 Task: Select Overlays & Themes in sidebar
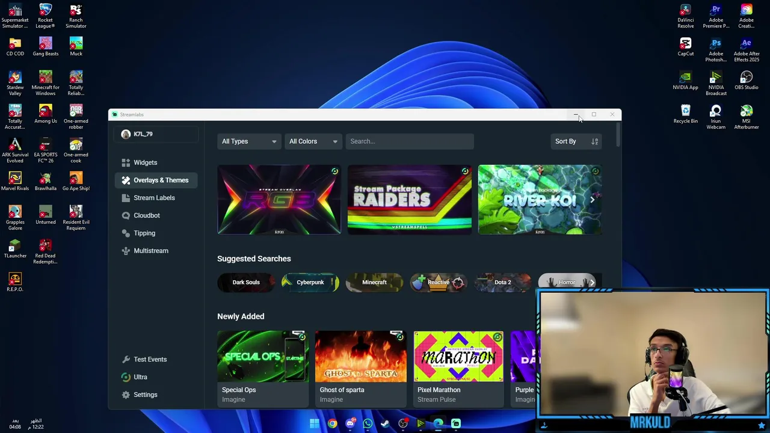155,180
